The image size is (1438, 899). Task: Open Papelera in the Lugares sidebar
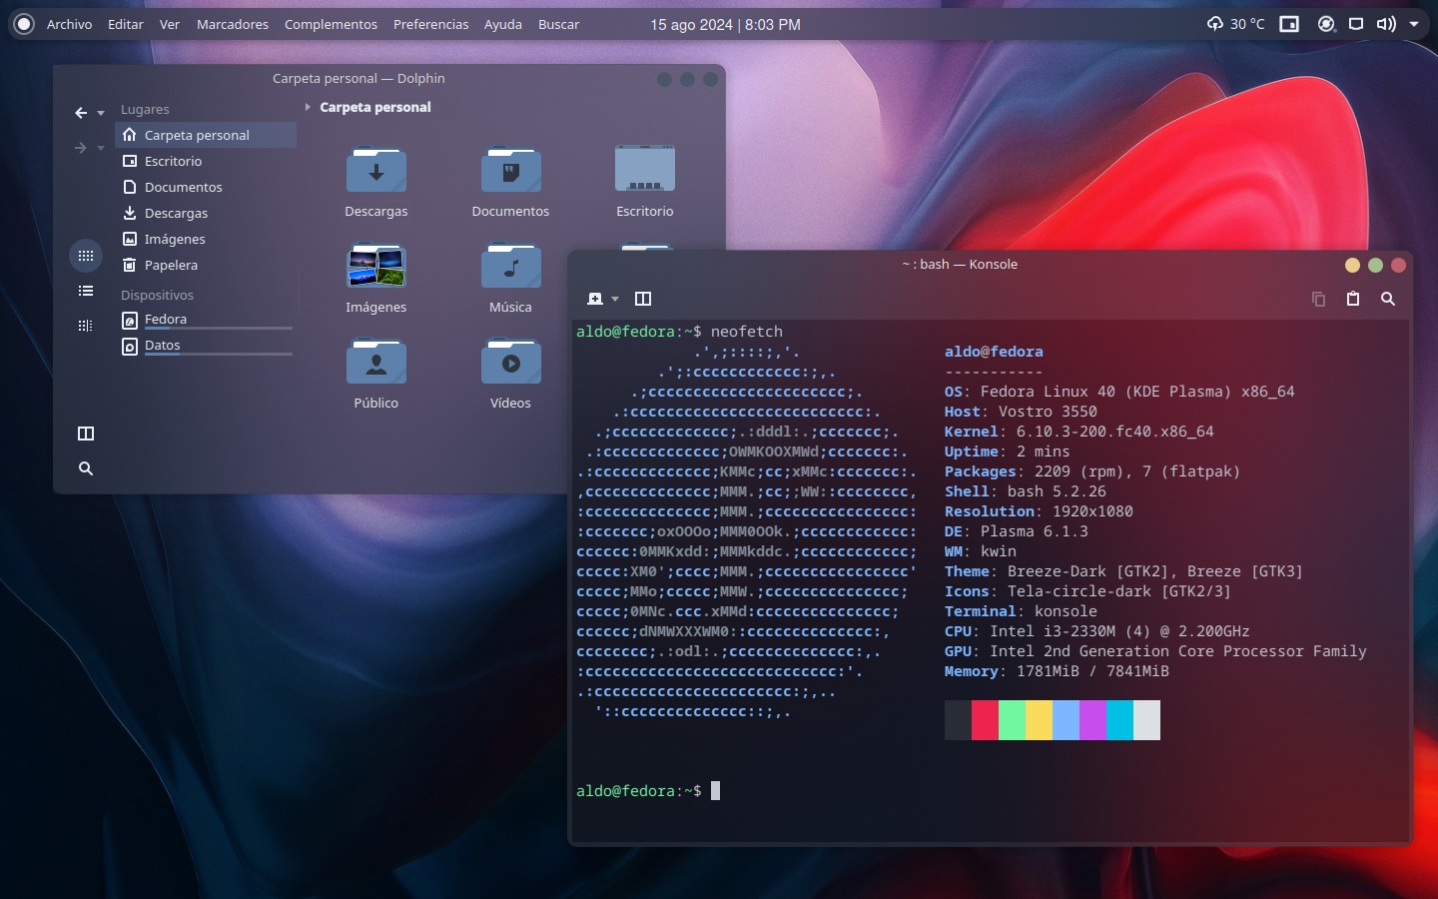pyautogui.click(x=206, y=265)
